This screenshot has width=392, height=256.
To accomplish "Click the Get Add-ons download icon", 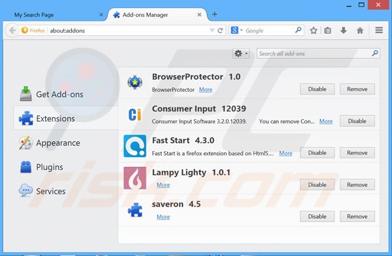I will (25, 94).
